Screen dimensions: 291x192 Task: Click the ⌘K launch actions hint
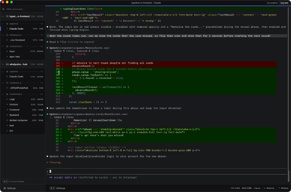tap(14, 181)
